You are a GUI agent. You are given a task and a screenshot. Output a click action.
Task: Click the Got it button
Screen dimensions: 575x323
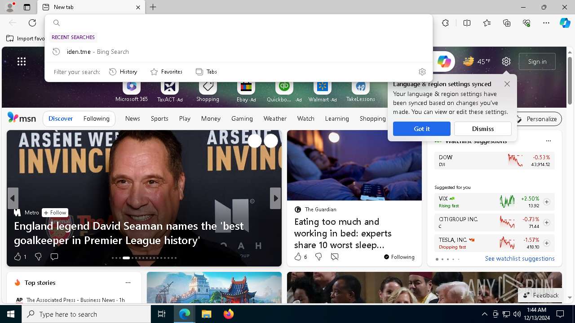pyautogui.click(x=422, y=129)
